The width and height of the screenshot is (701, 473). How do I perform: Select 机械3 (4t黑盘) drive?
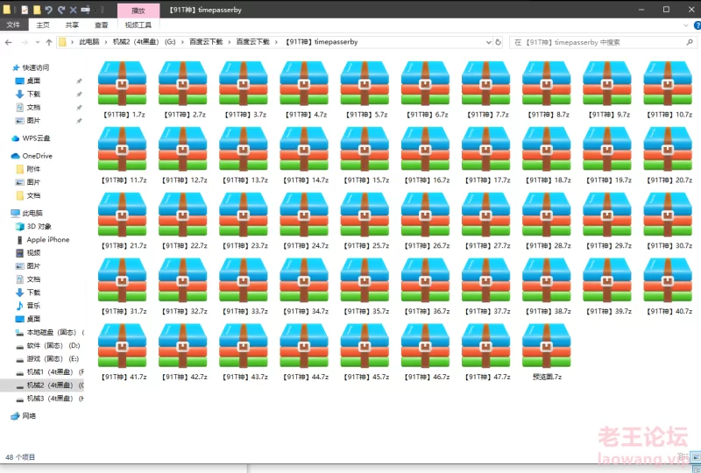49,398
